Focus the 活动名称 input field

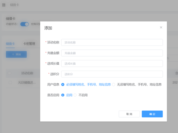coord(112,42)
